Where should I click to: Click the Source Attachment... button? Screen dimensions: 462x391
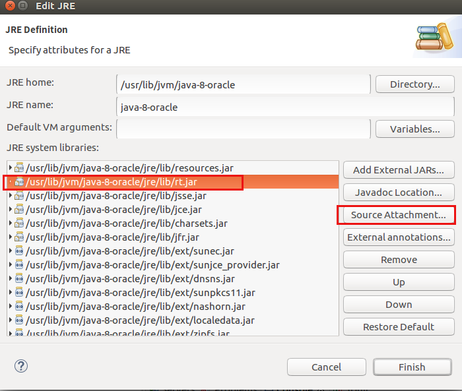399,215
